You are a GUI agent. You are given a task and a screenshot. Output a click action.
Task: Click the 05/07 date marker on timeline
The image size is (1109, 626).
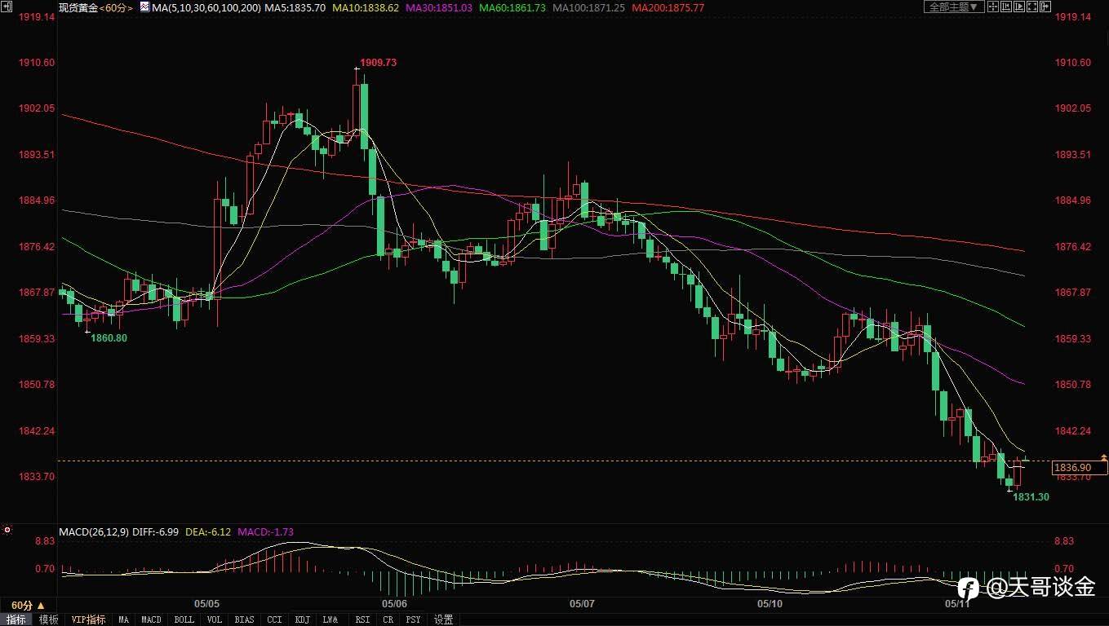(x=582, y=604)
